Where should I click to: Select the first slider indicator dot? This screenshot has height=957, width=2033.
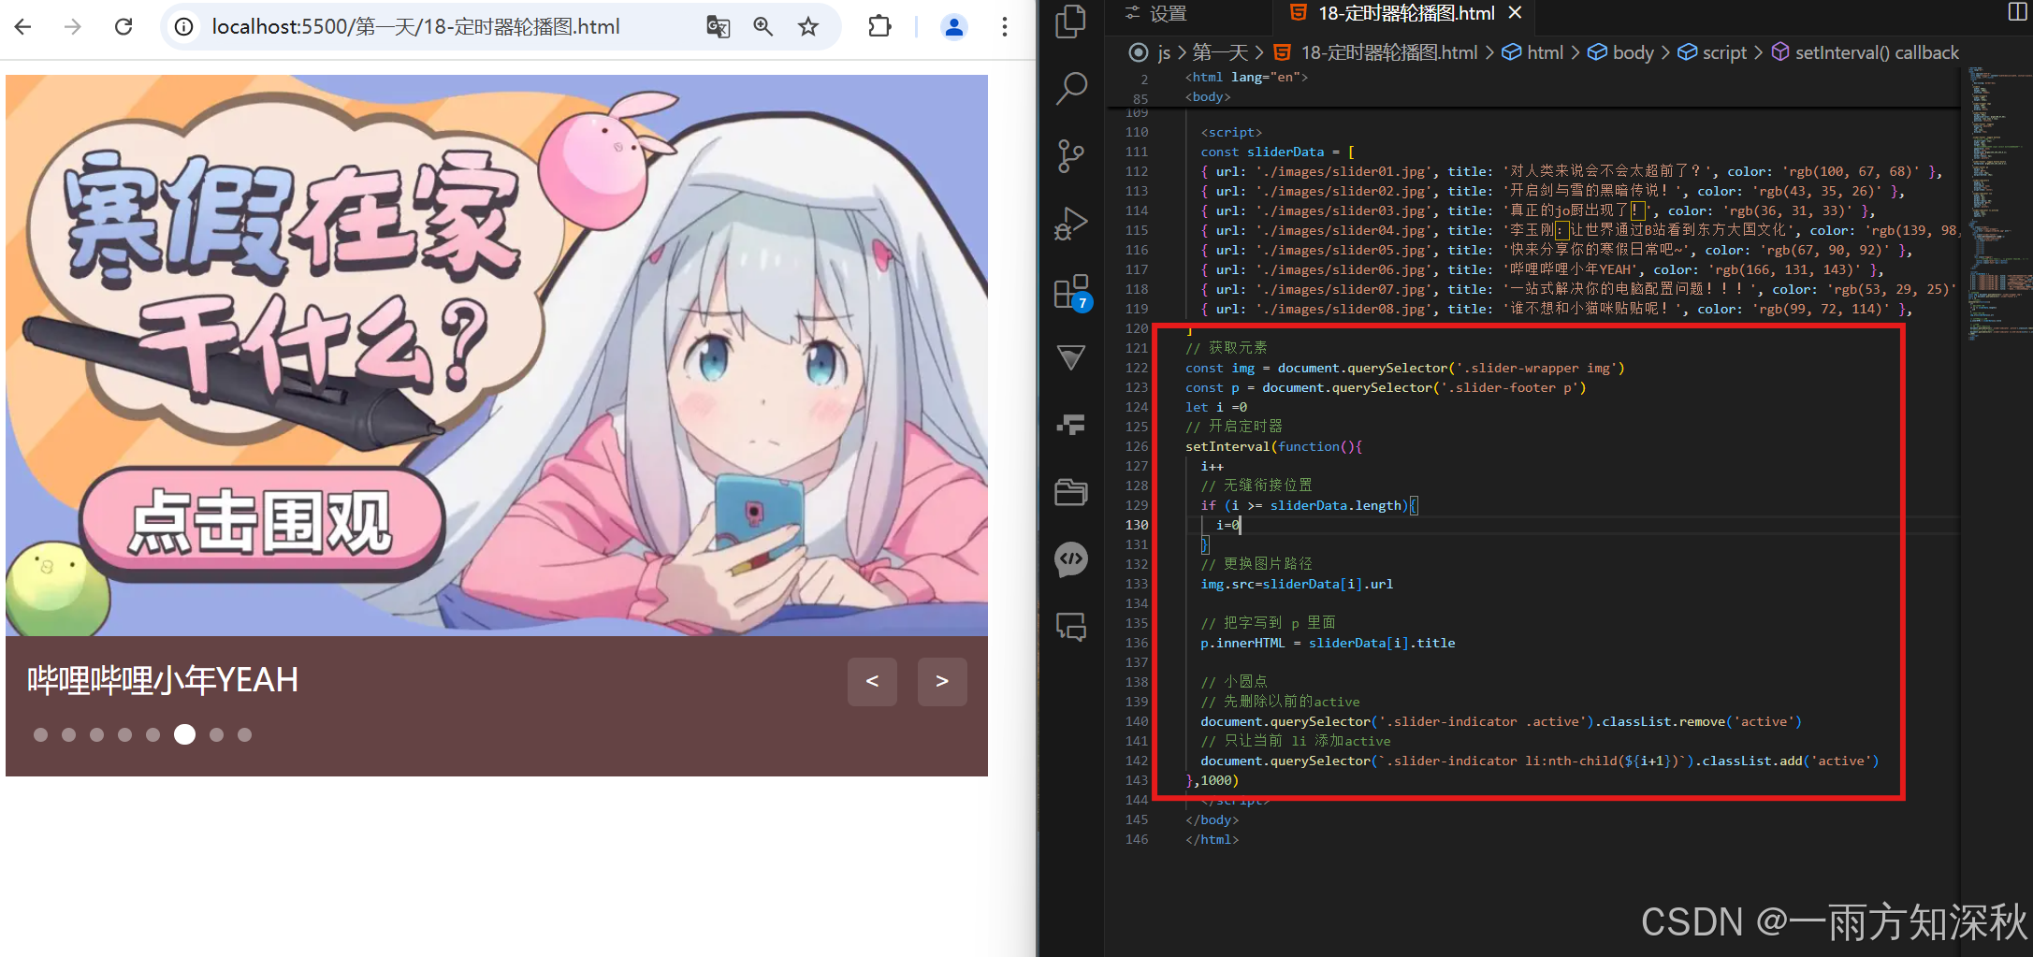point(40,735)
